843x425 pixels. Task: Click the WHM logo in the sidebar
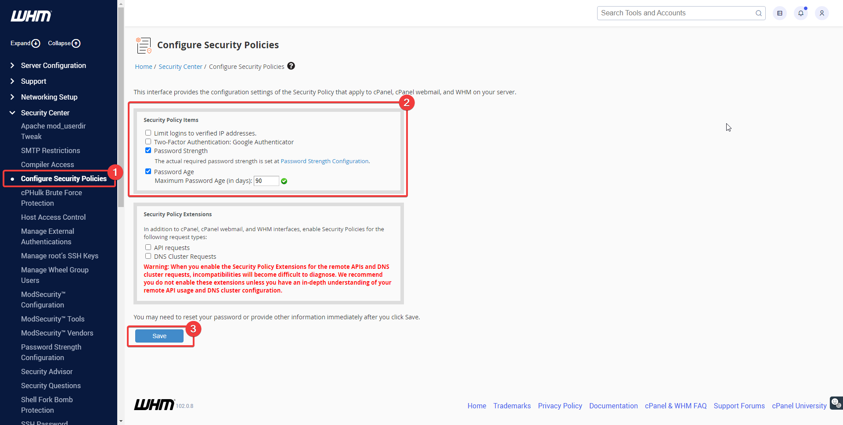[31, 16]
